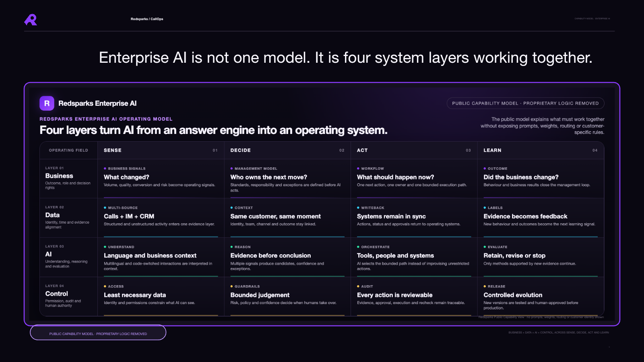644x362 pixels.
Task: Click the 'Calls + IM + CRM' title
Action: pyautogui.click(x=129, y=216)
